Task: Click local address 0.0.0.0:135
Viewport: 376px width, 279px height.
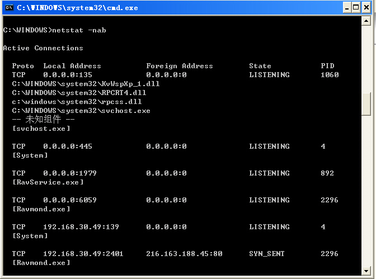Action: pos(68,75)
